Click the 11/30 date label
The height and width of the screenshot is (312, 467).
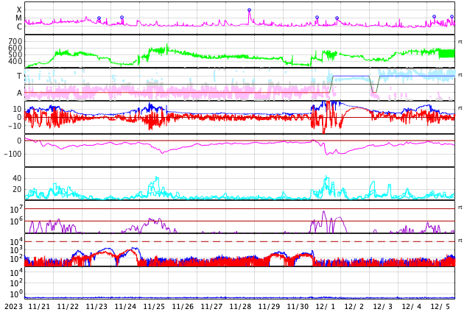[298, 307]
